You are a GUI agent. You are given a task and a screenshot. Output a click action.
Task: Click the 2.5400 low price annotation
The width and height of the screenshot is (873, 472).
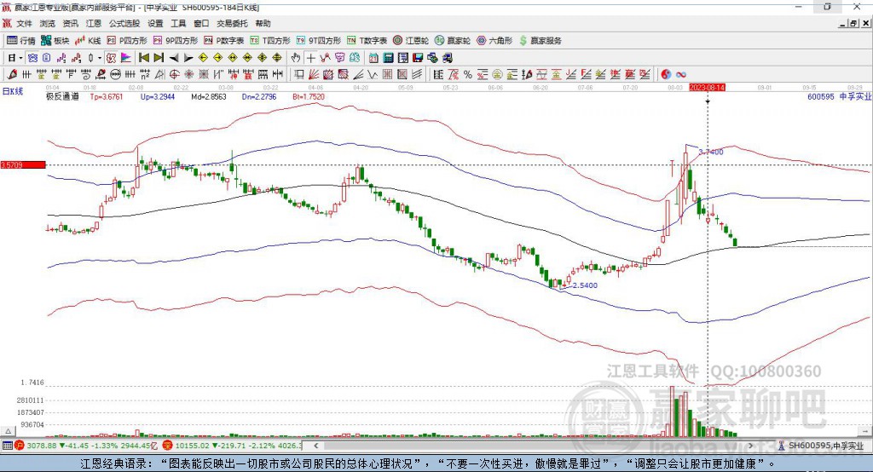[585, 285]
